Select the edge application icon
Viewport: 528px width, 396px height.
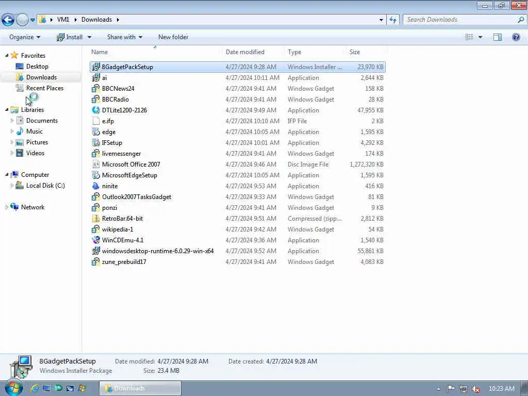pyautogui.click(x=96, y=131)
